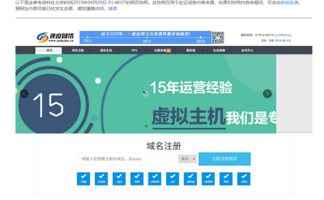The image size is (324, 200).
Task: Click the 域名注册 section heading
Action: pos(164,146)
